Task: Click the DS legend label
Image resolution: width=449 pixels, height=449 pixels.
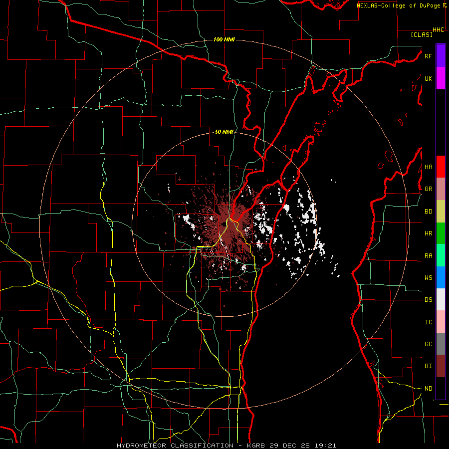Action: click(x=428, y=300)
